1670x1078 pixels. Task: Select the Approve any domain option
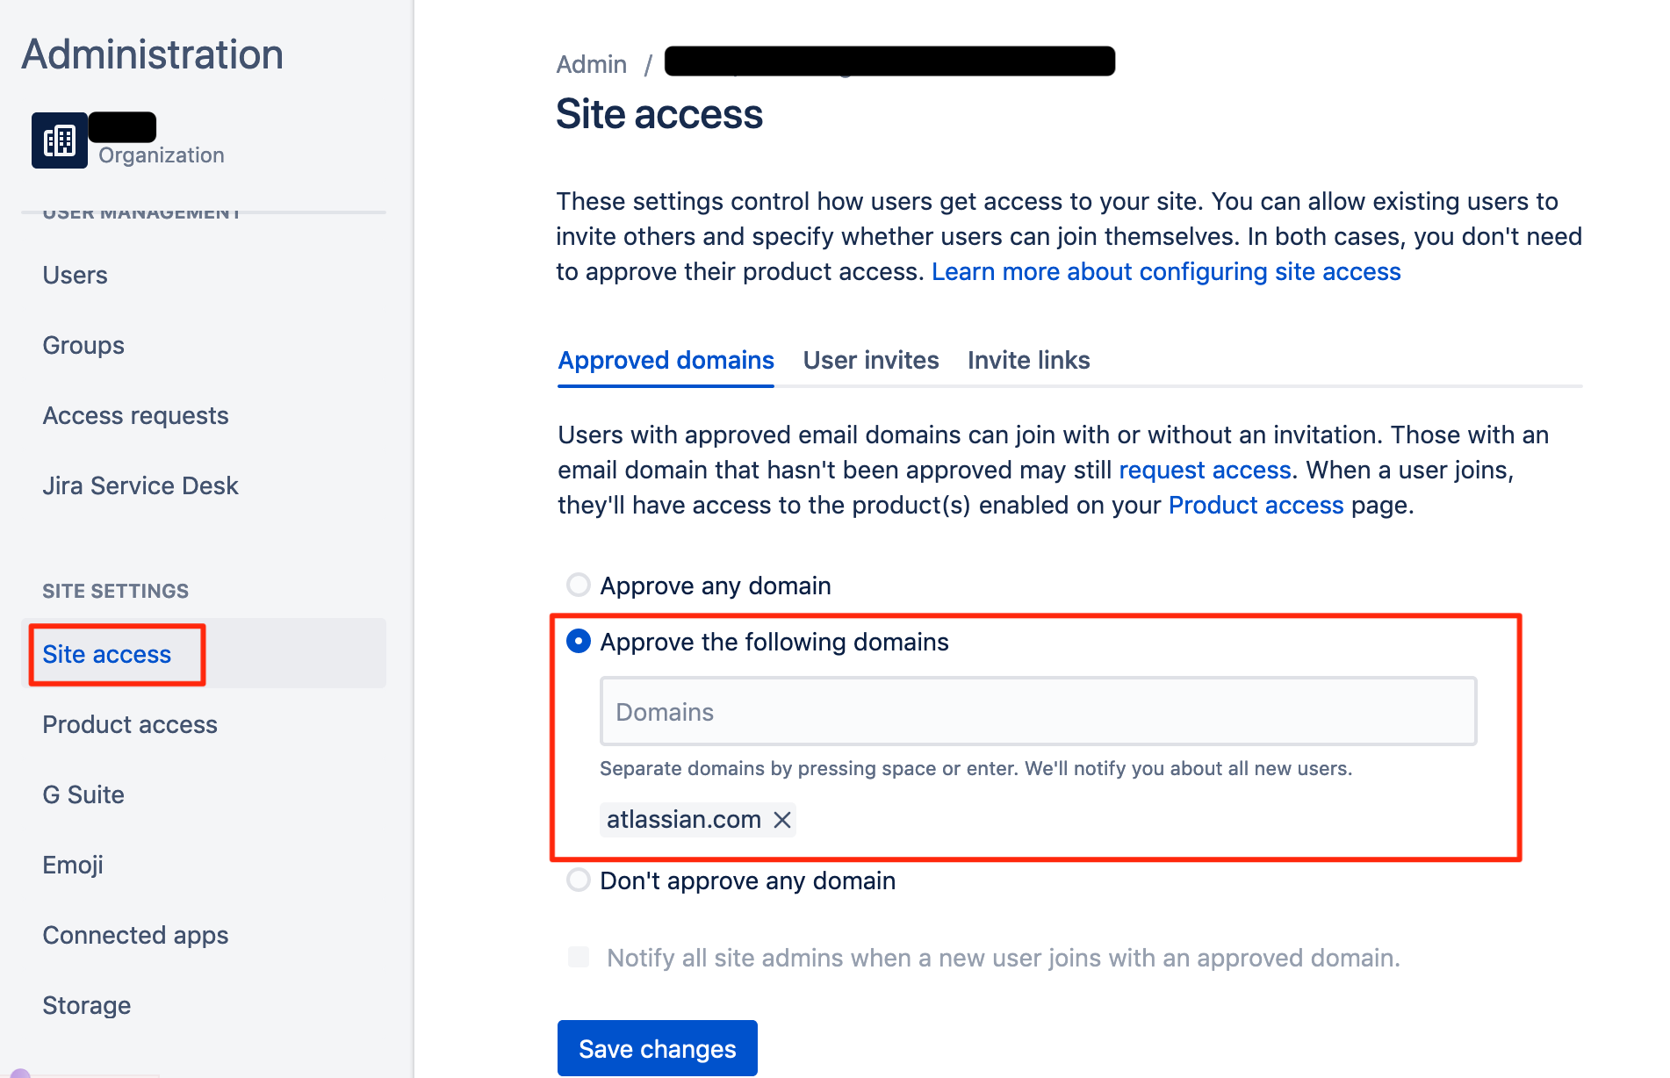[x=579, y=585]
